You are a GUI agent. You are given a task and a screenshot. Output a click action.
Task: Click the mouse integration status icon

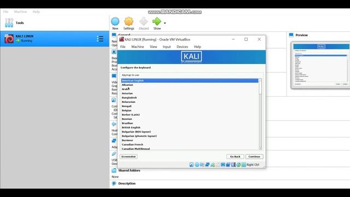(x=238, y=165)
